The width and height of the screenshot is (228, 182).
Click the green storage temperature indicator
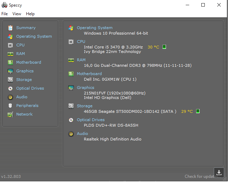[x=198, y=111]
